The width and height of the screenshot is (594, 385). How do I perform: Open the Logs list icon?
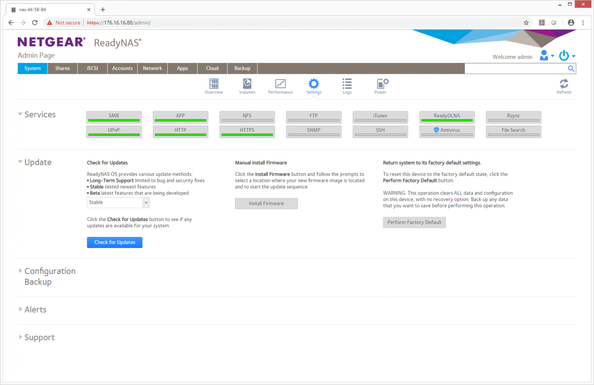(x=347, y=84)
